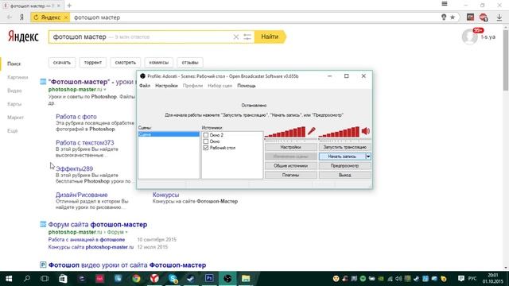Open the Yandex home 'Я' button
This screenshot has height=286, width=509.
coord(21,17)
